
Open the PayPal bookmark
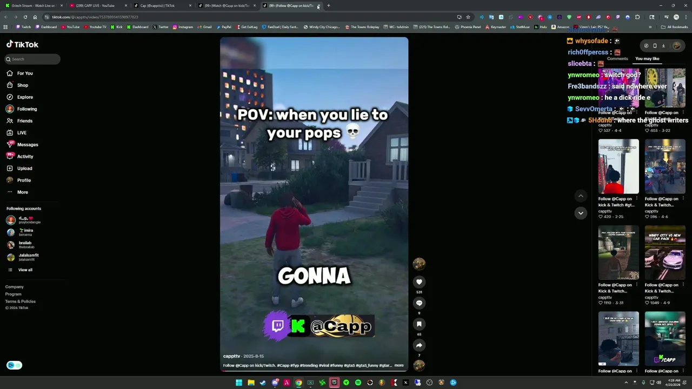[x=223, y=27]
